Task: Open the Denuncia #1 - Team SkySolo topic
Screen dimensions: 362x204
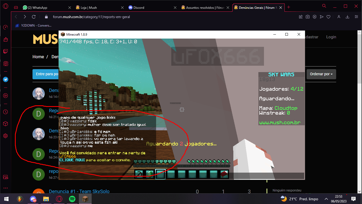Action: point(79,191)
